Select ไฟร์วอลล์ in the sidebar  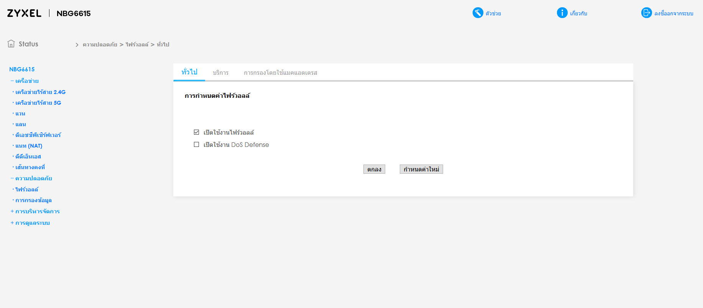[27, 189]
